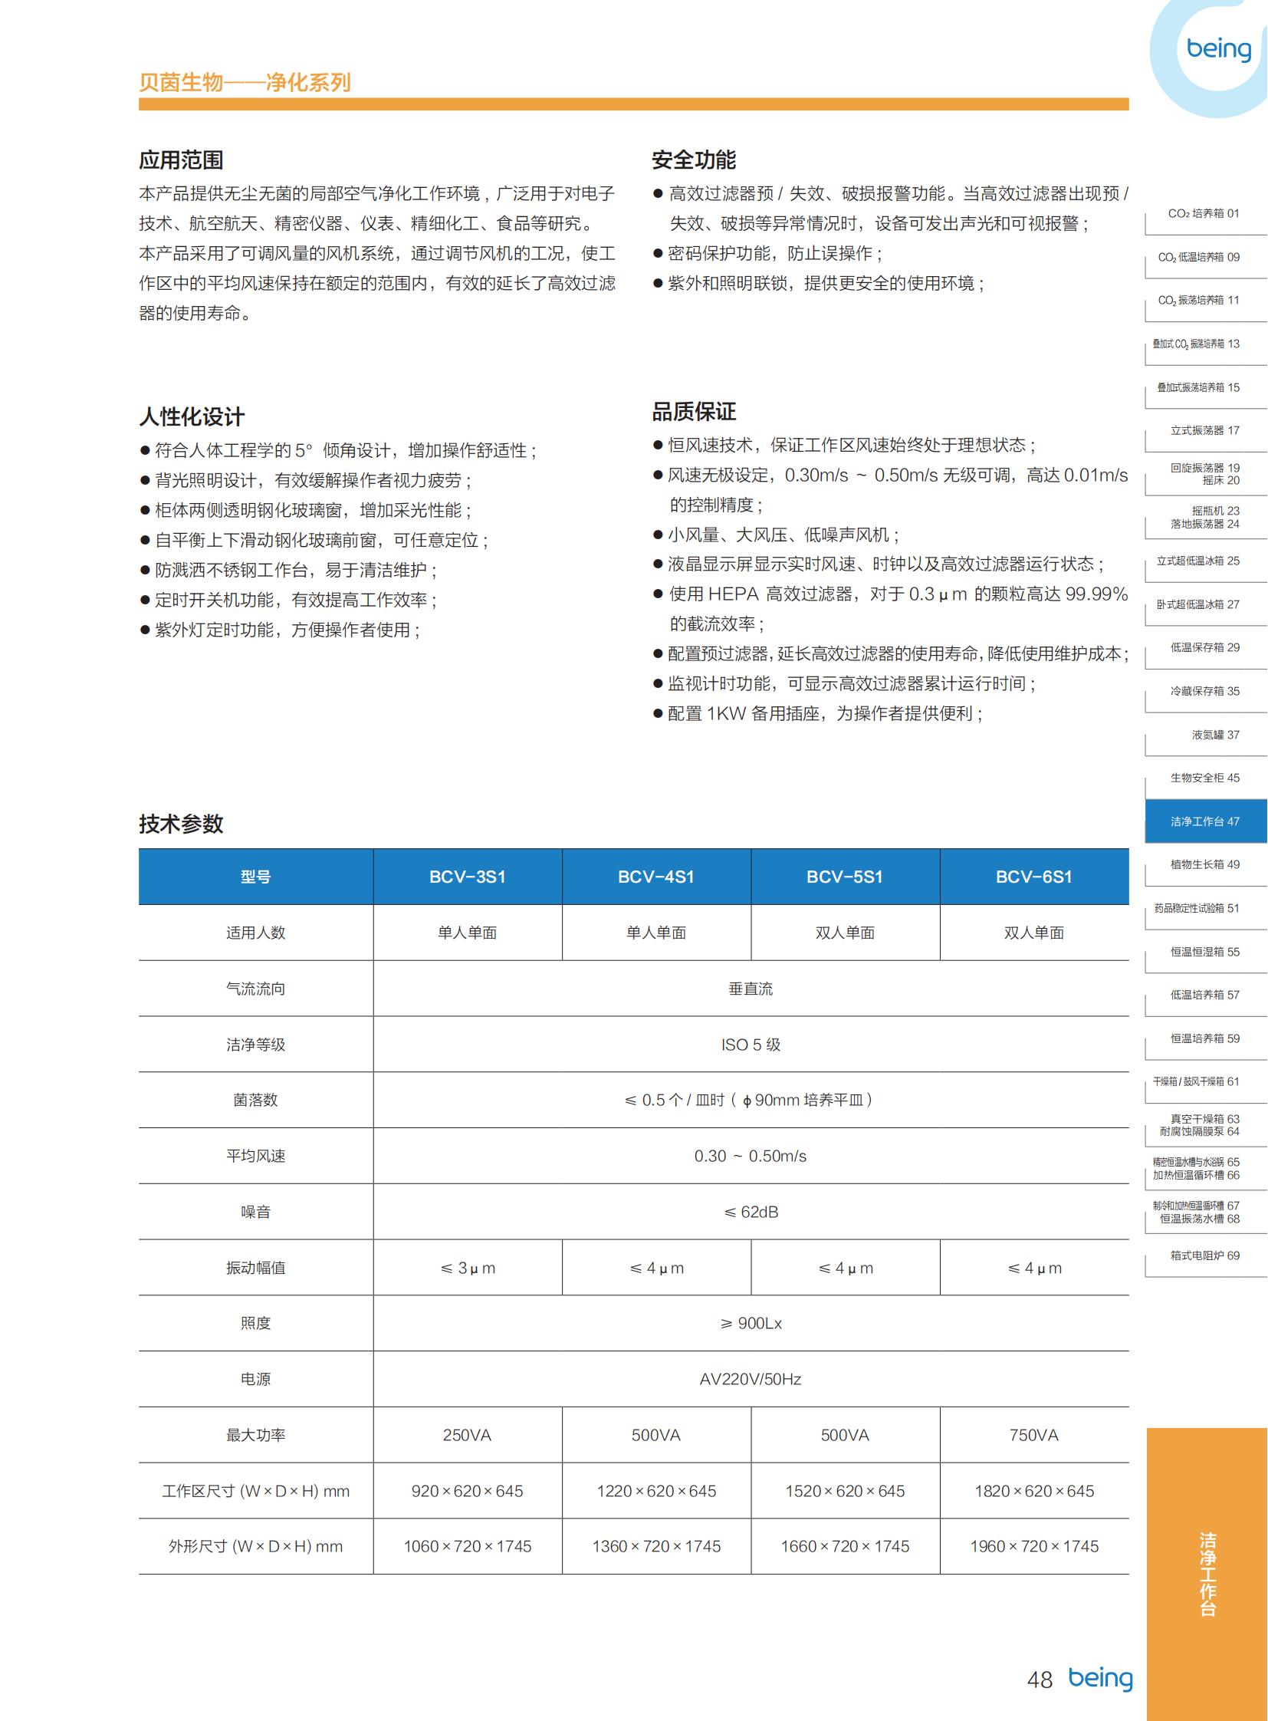Jump to the 植物生长箱 49 section tab

click(1204, 865)
